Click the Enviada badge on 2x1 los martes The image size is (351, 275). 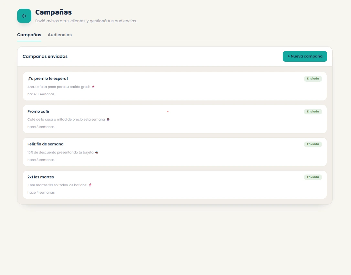[313, 177]
